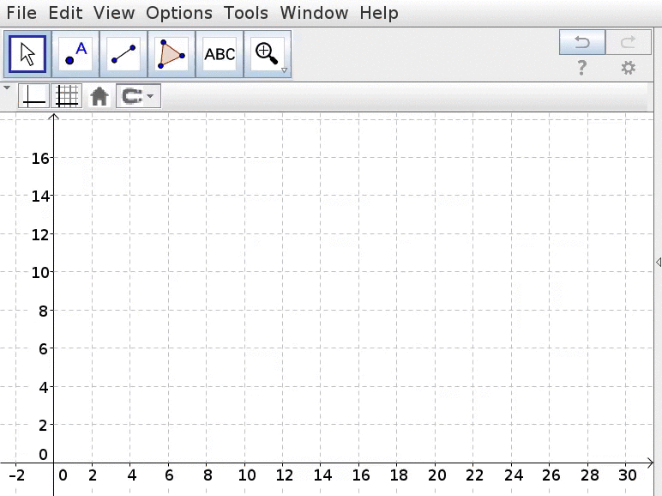Select the New Point tool
The height and width of the screenshot is (496, 662).
pyautogui.click(x=75, y=54)
